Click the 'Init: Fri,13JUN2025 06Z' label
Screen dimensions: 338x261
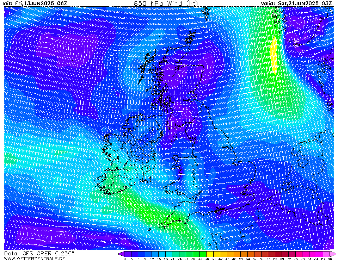(35, 3)
